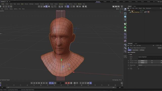The width and height of the screenshot is (162, 91).
Task: Open the green gear Volume Builder icon
Action: (x=125, y=31)
